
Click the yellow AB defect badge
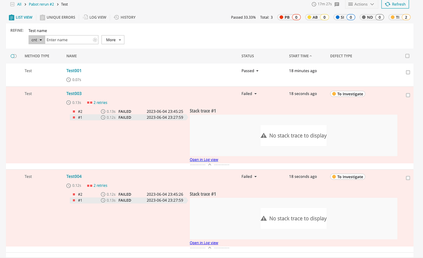click(x=317, y=17)
